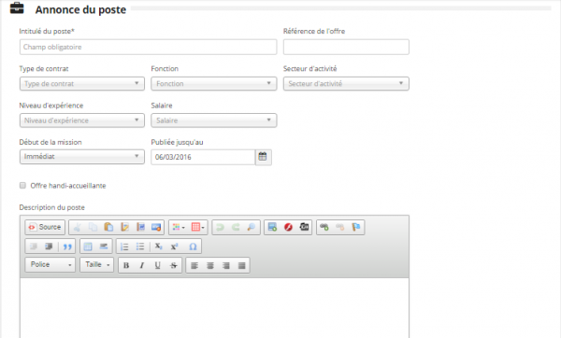Screen dimensions: 561x338
Task: Open the text color picker
Action: coord(179,227)
